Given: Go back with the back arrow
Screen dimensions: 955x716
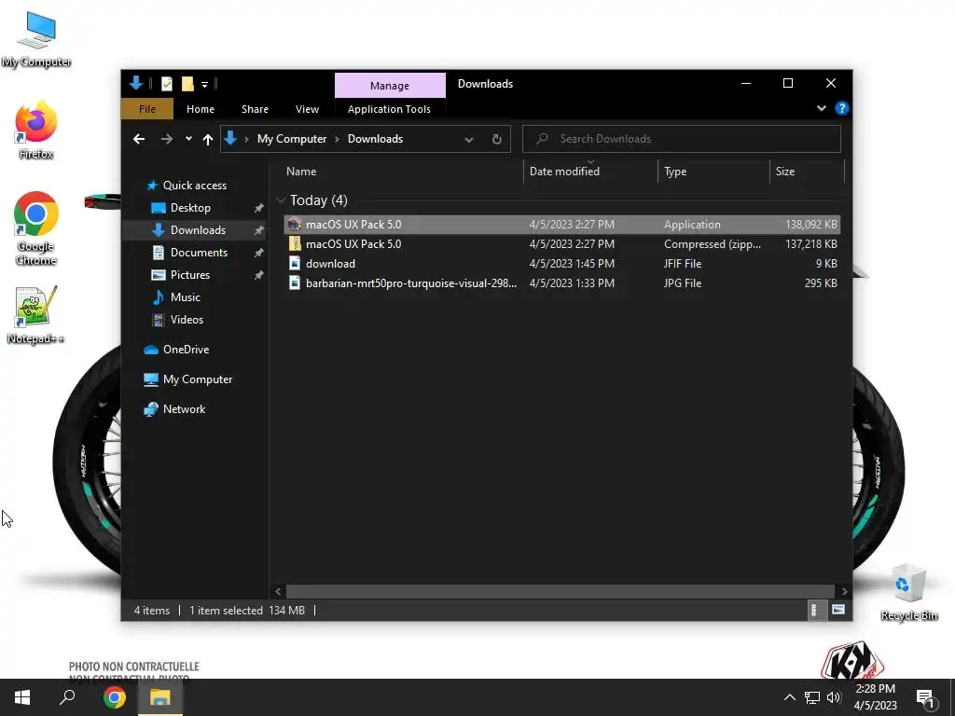Looking at the screenshot, I should [x=139, y=140].
